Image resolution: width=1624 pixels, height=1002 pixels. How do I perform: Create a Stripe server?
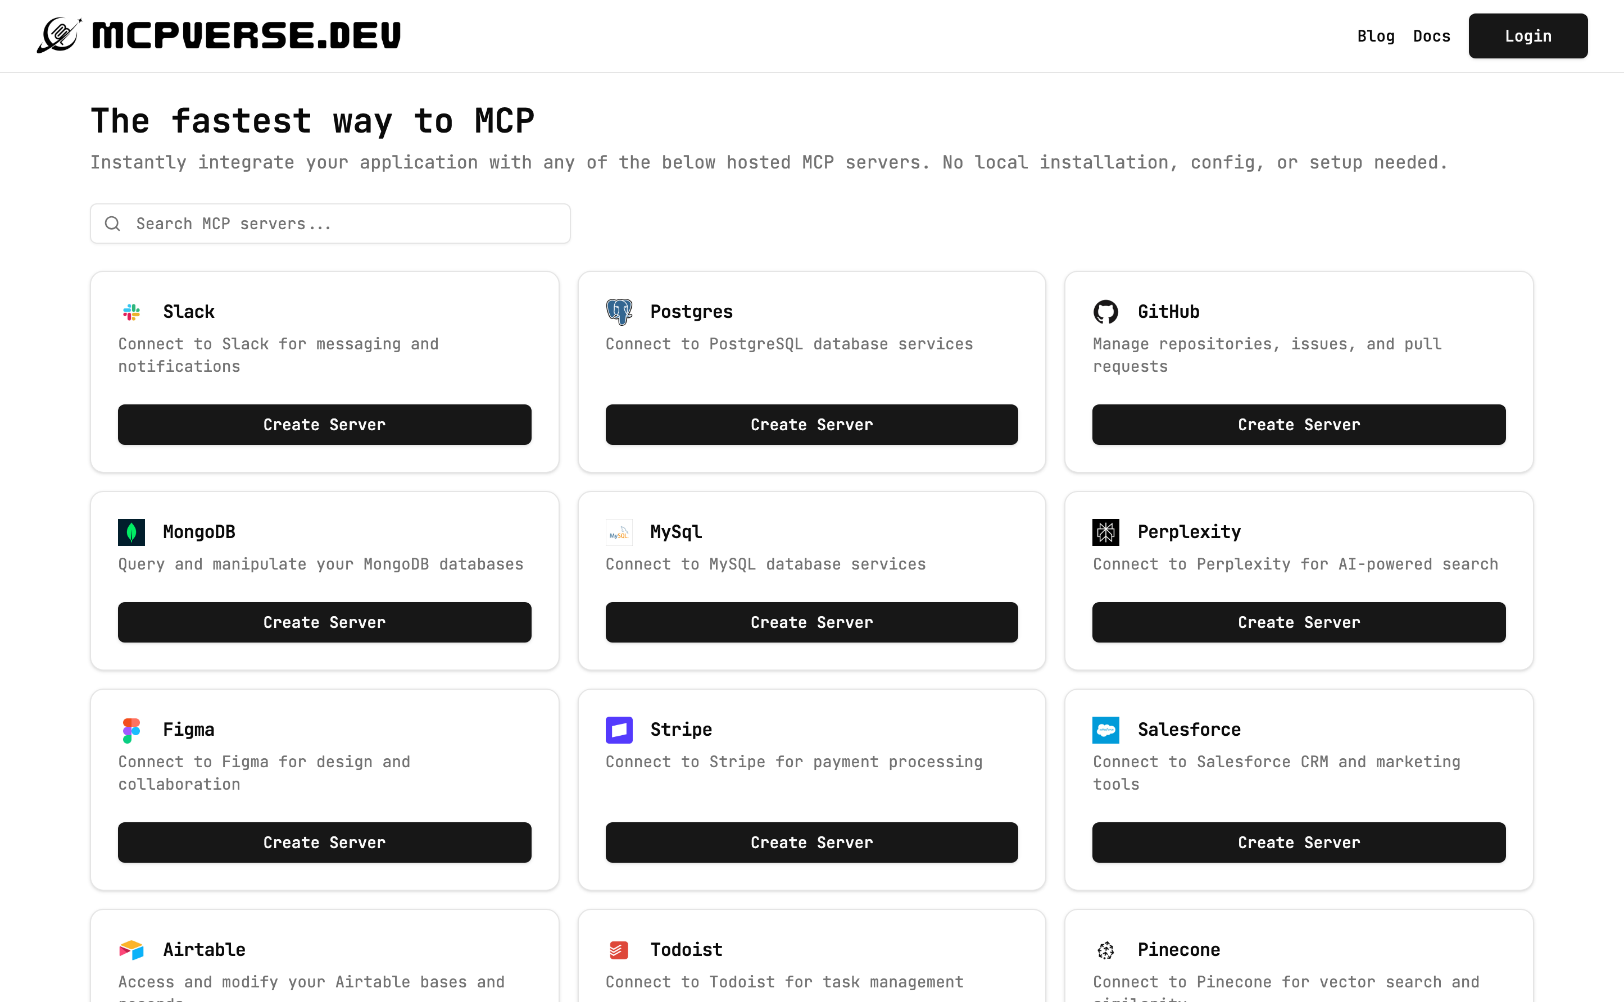(x=811, y=842)
